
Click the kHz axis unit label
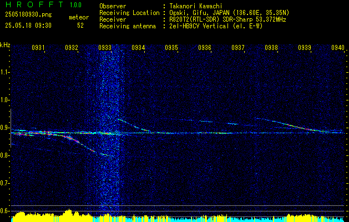(x=5, y=45)
